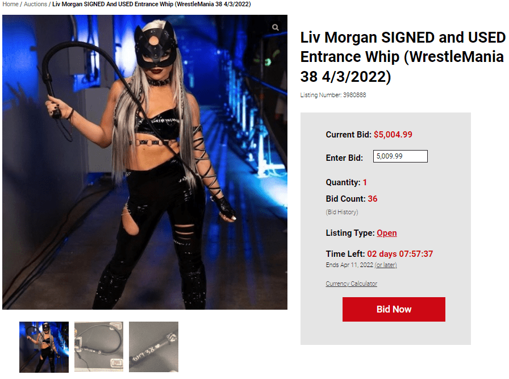Image resolution: width=509 pixels, height=379 pixels.
Task: Go to Auctions breadcrumb link
Action: (35, 4)
